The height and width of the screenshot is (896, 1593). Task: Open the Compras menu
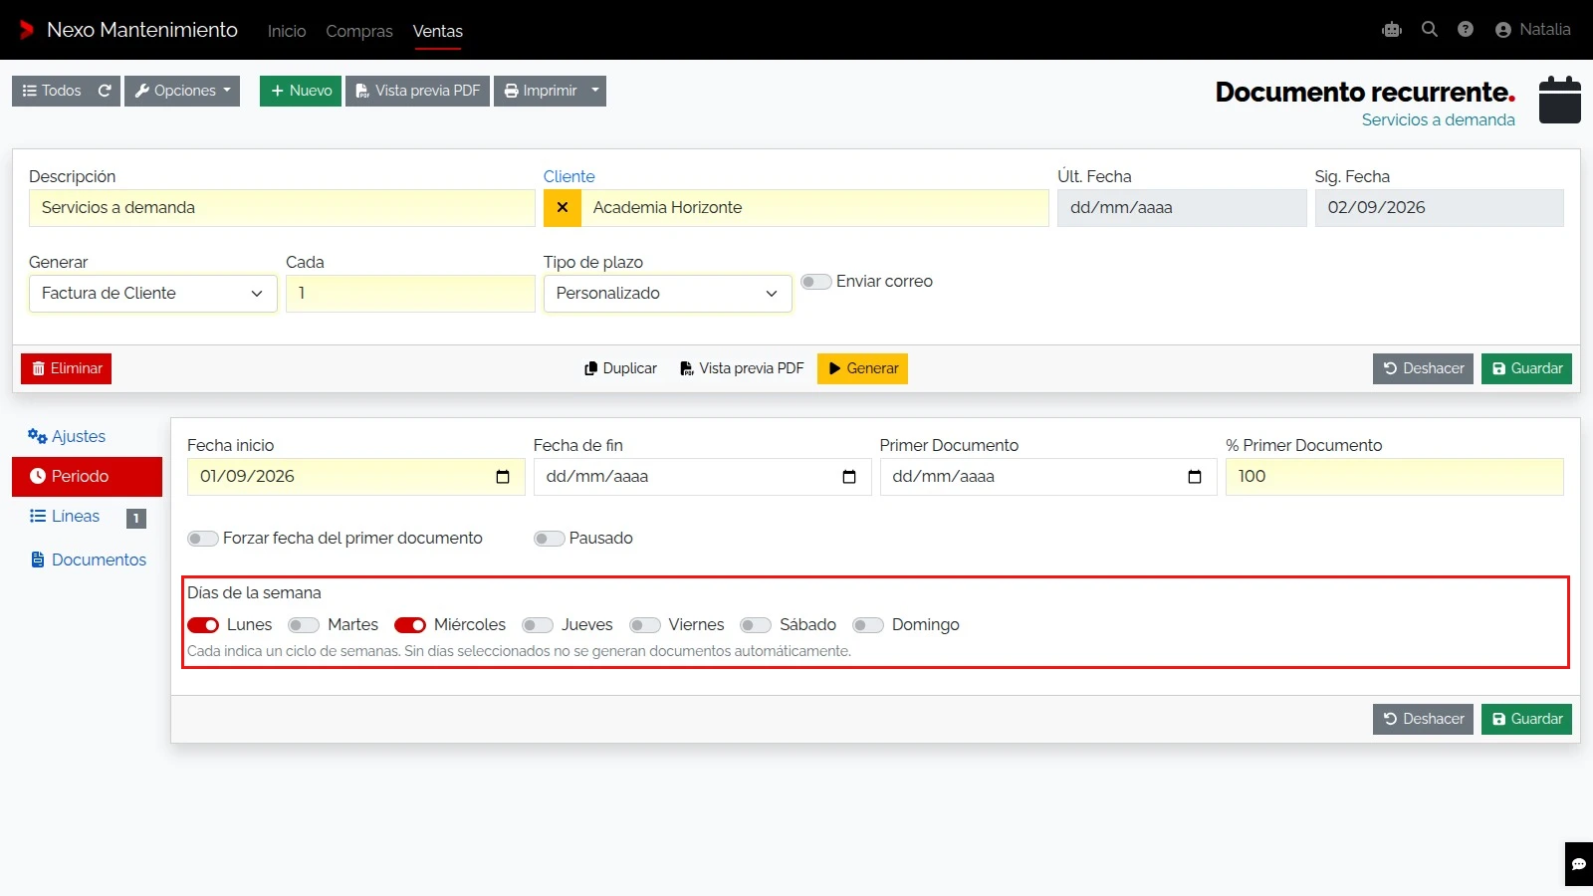point(359,31)
